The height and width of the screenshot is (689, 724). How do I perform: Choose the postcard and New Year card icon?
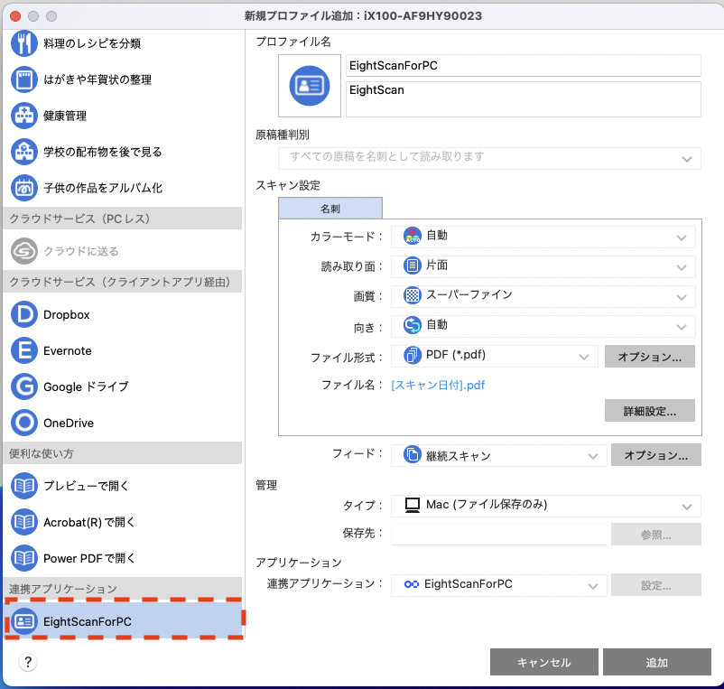(24, 79)
